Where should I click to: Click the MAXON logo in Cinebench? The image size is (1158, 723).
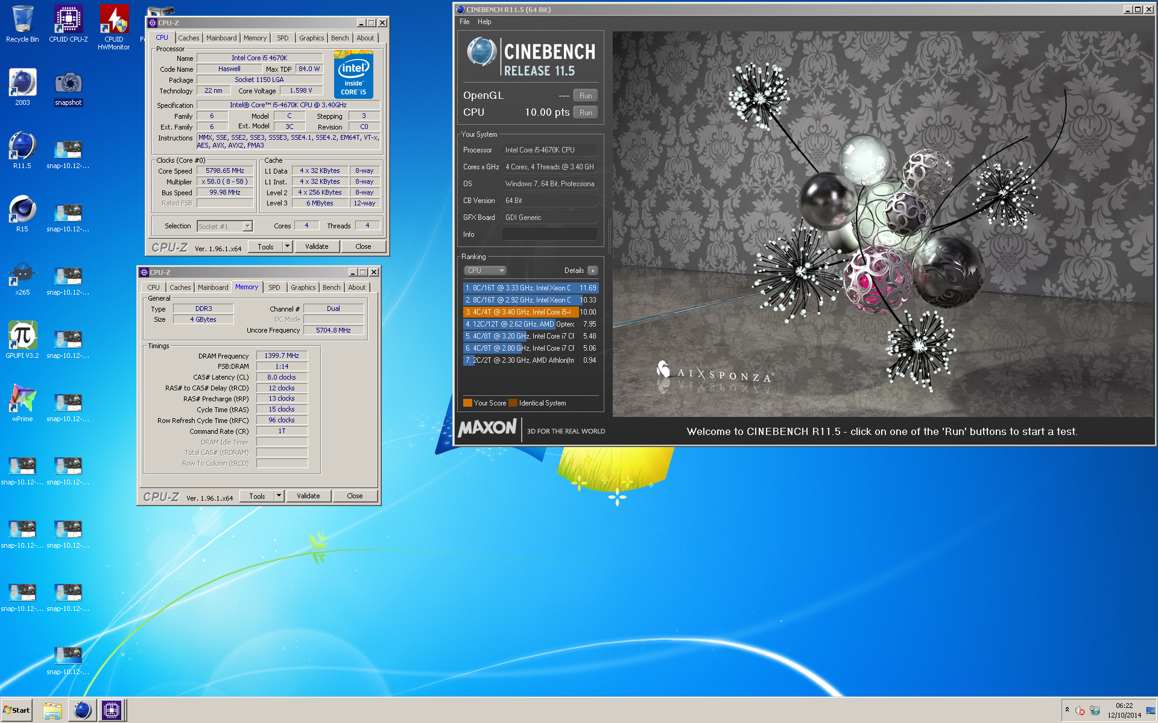pos(487,428)
